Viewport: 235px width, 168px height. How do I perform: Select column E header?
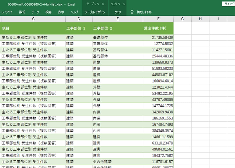tap(118, 19)
